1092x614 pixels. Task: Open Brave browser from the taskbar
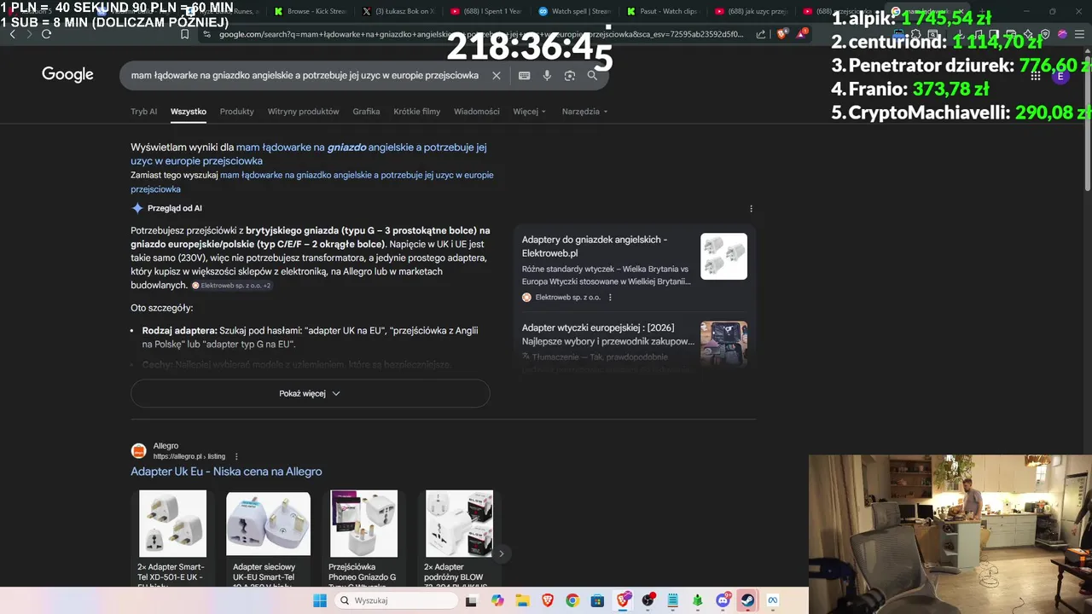click(x=547, y=600)
